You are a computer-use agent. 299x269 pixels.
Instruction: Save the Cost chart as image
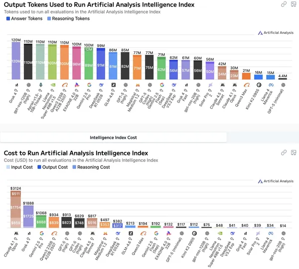pyautogui.click(x=293, y=152)
